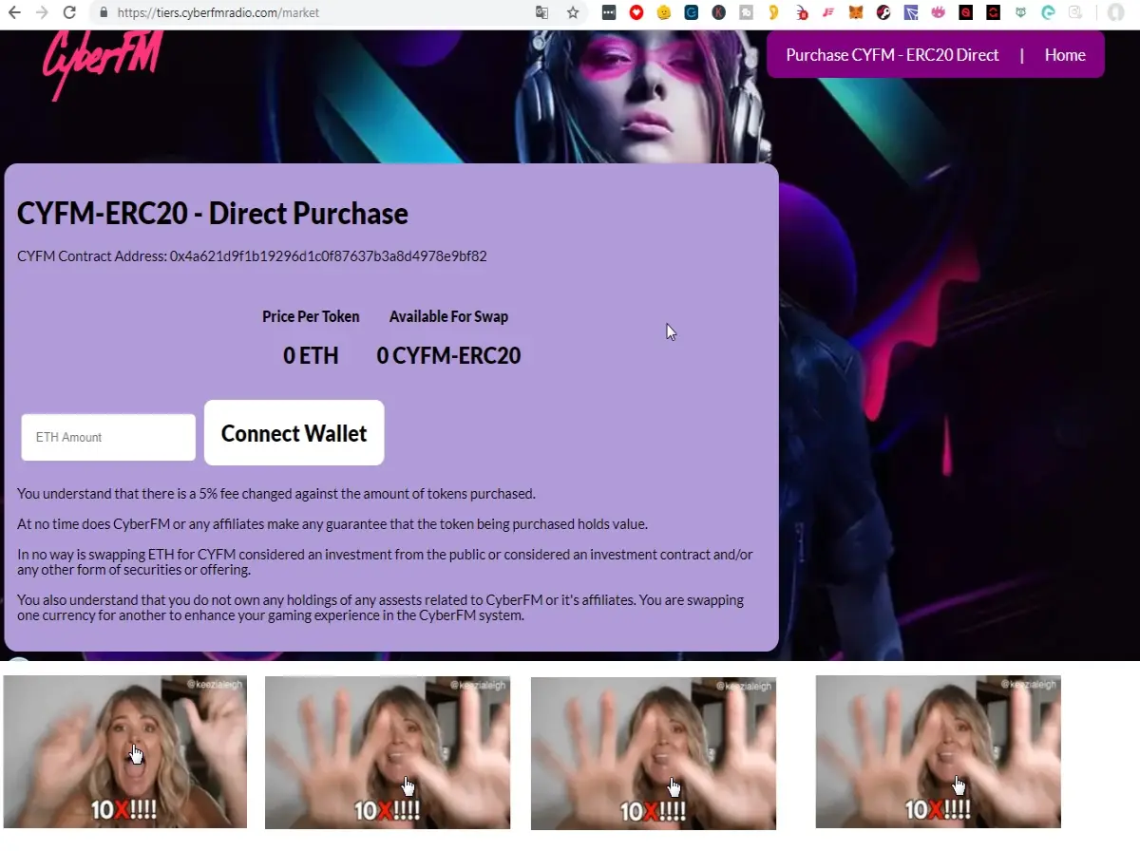Bookmark this page with the star
1140x851 pixels.
(x=573, y=12)
